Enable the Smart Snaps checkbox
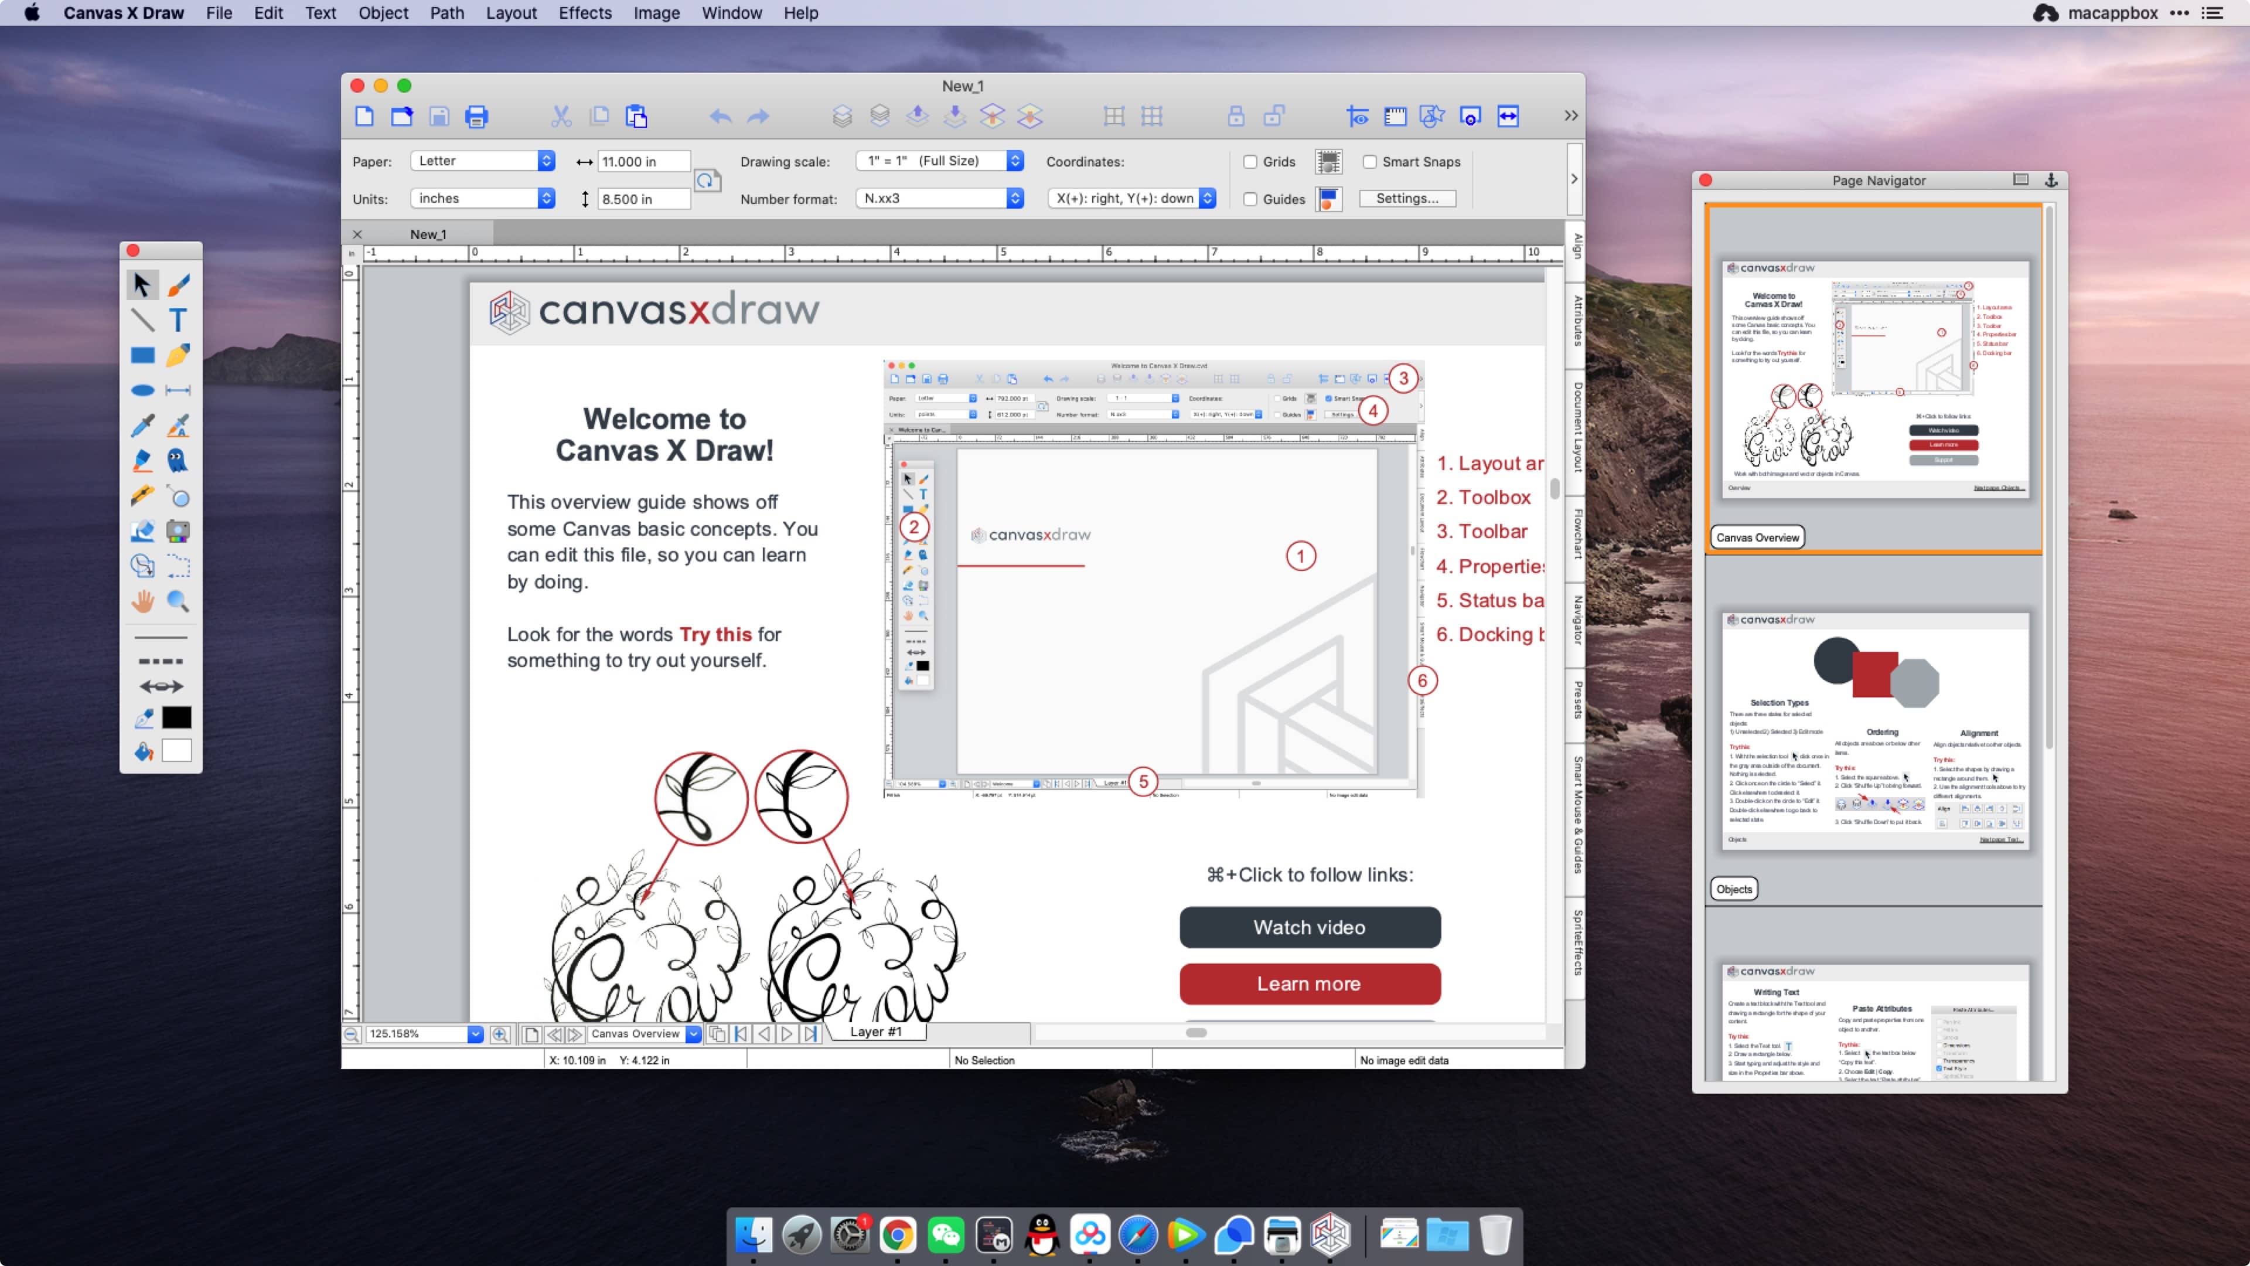 (1369, 162)
